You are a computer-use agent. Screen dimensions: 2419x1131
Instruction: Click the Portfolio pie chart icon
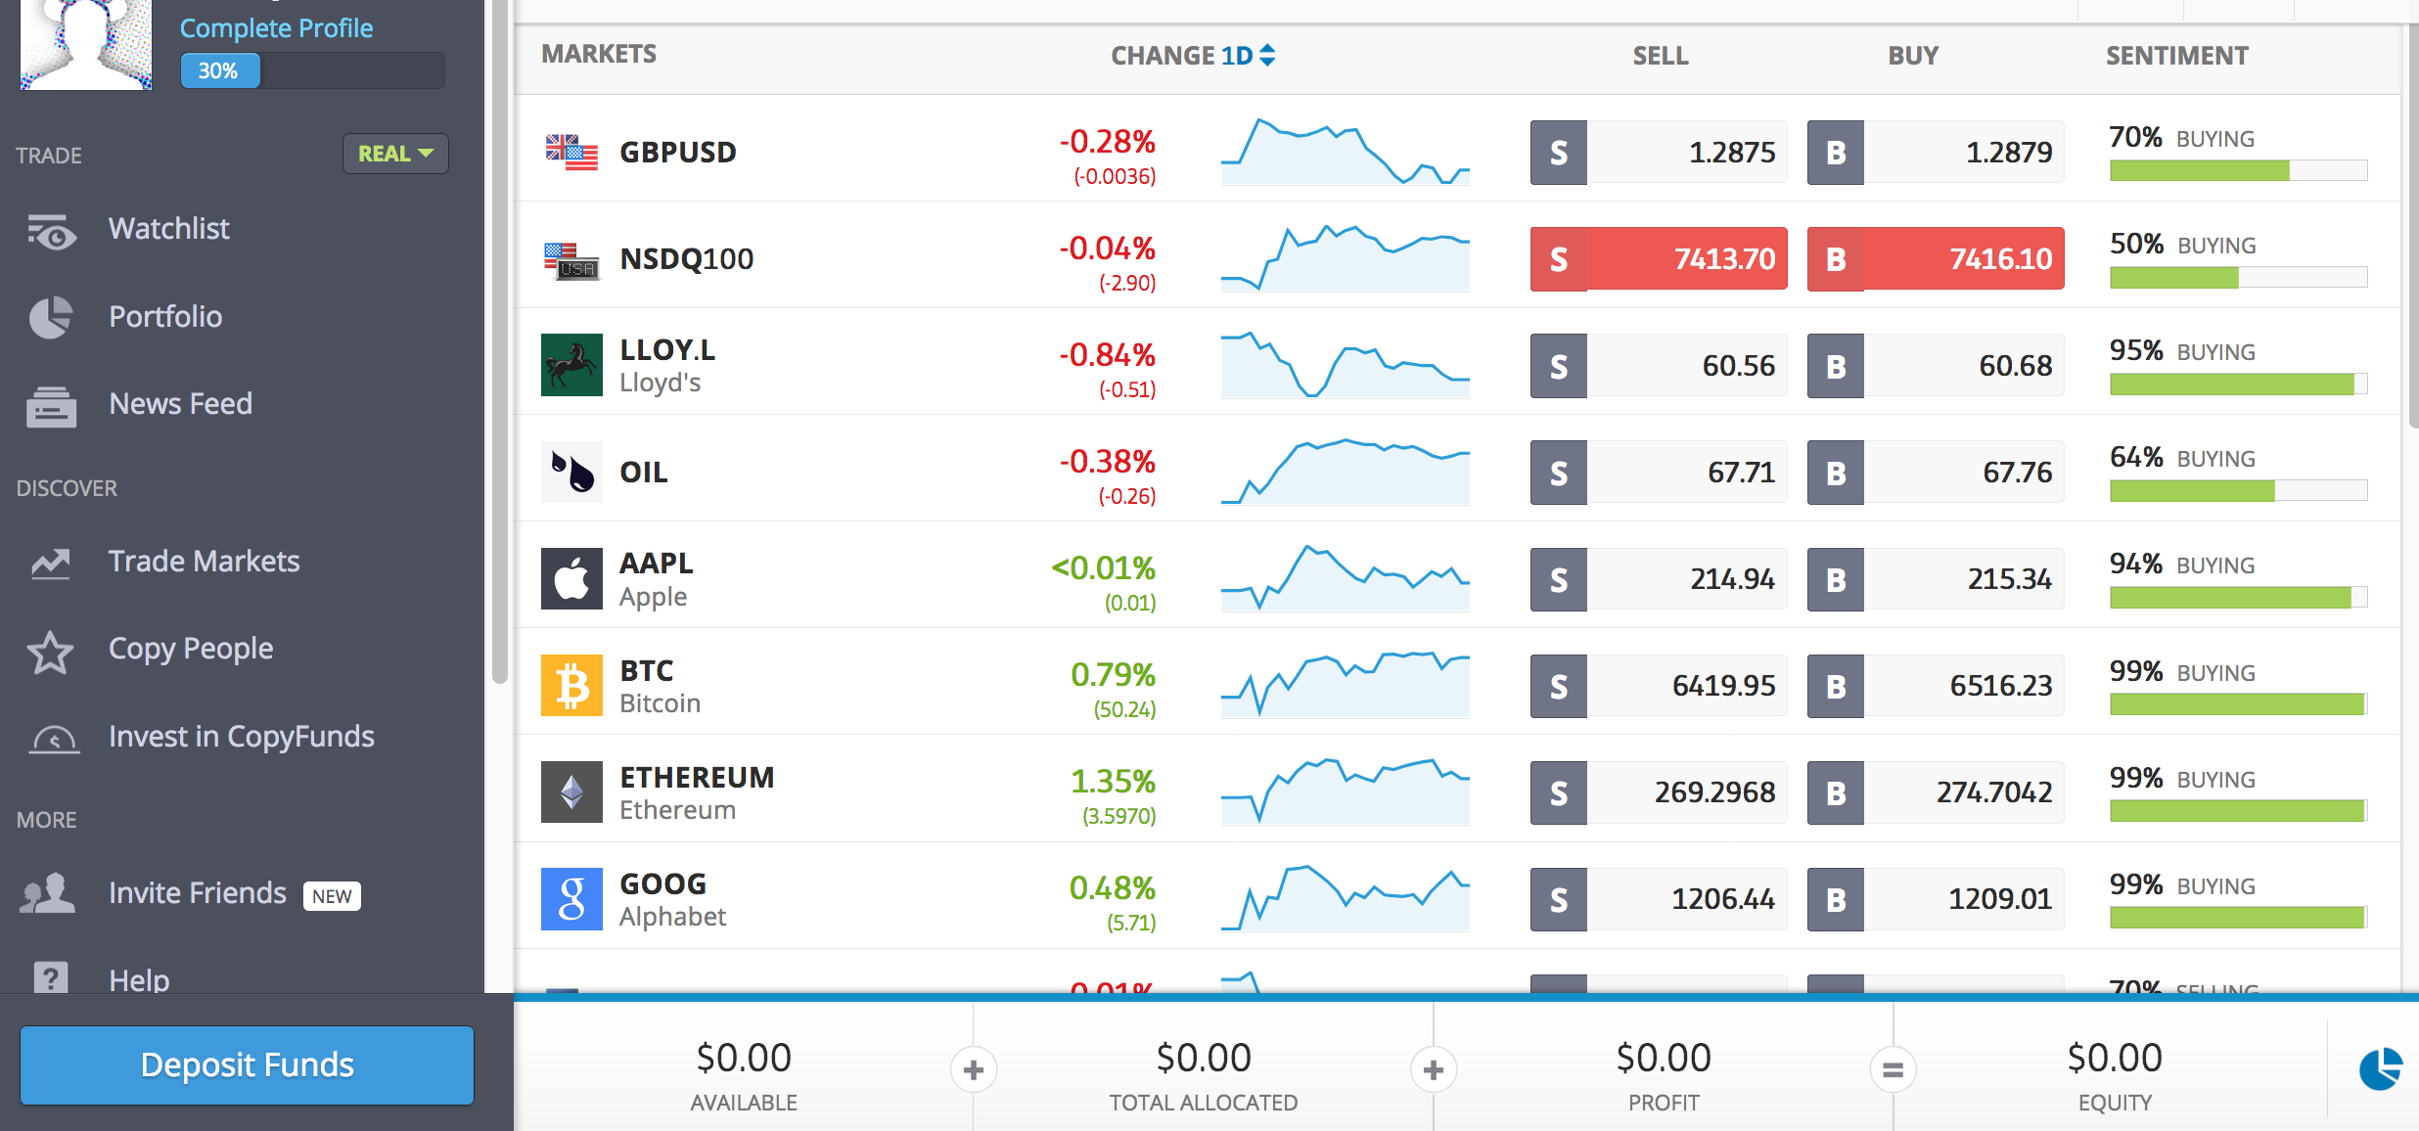point(51,317)
